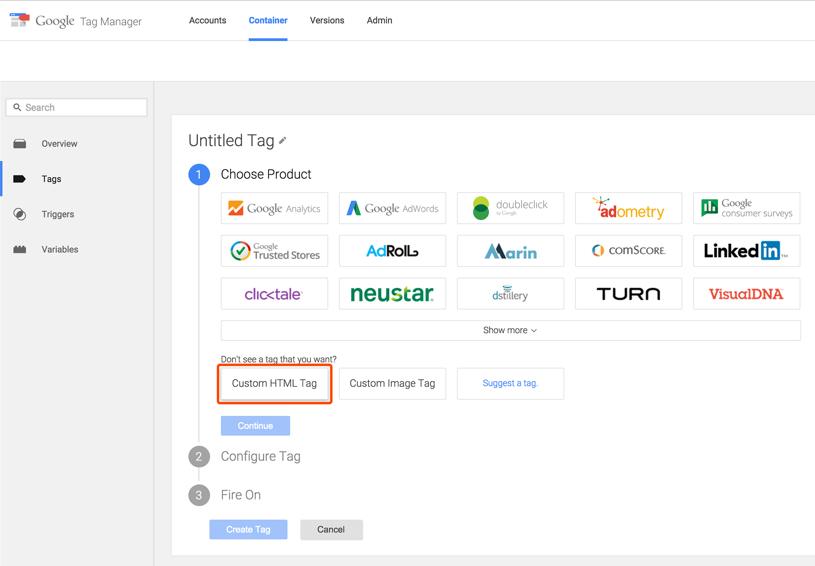This screenshot has width=815, height=566.
Task: Click the Overview sidebar icon
Action: coord(20,144)
